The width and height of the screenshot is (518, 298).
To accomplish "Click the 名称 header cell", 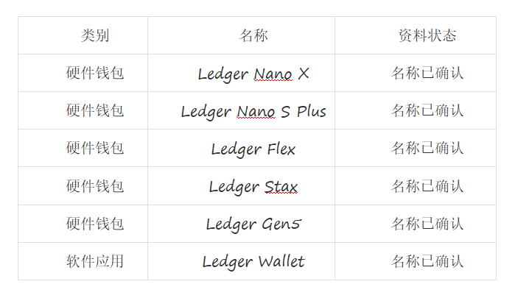I will coord(241,35).
